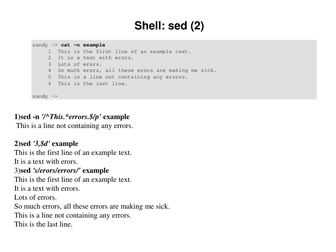
Task: Click the slide title 'Shell: sed (2)'
Action: (169, 26)
